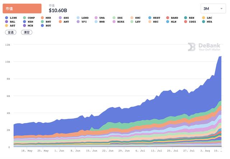This screenshot has width=230, height=159.
Task: Toggle the LINK series in the legend
Action: coord(11,18)
